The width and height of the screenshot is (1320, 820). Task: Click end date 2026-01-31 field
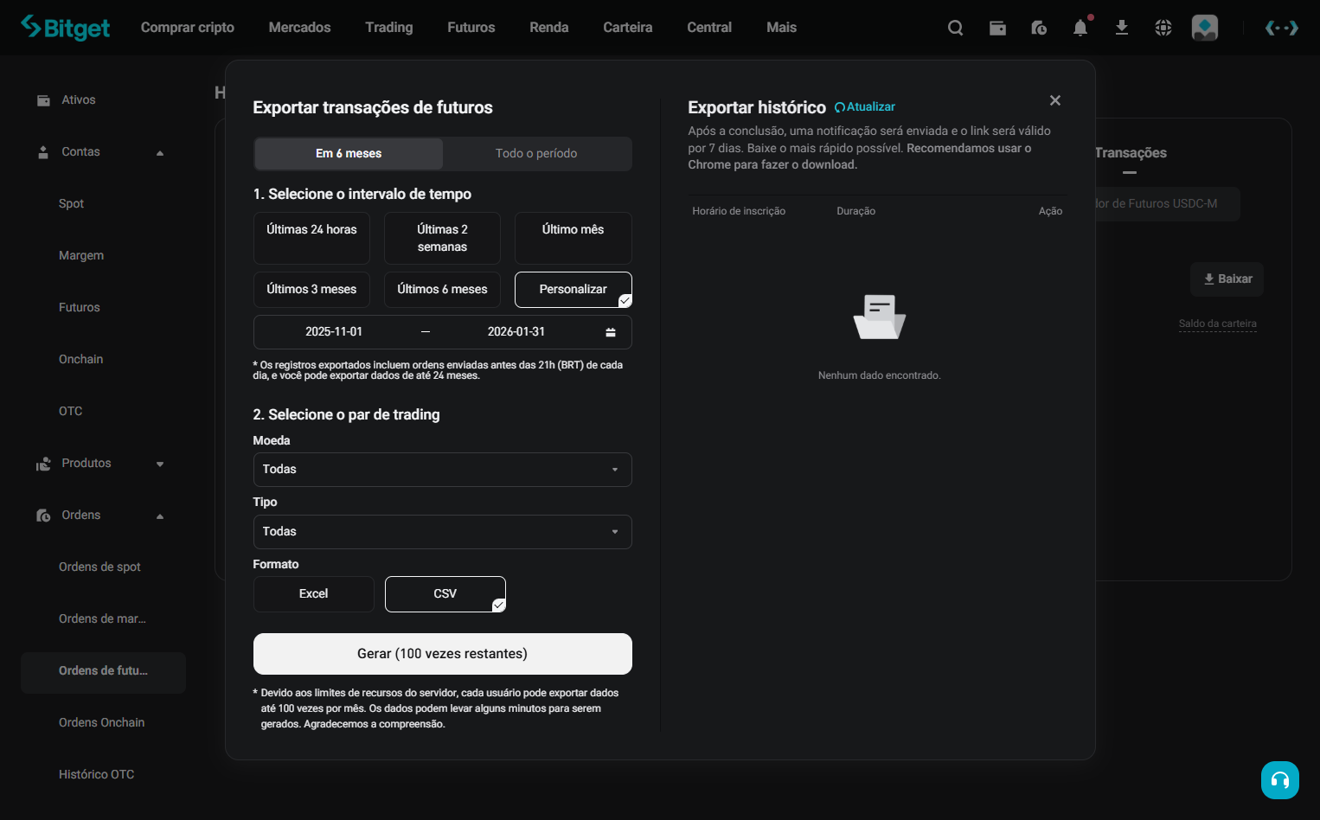(x=516, y=331)
